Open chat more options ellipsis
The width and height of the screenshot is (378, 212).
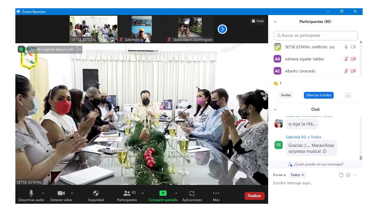coord(355,175)
